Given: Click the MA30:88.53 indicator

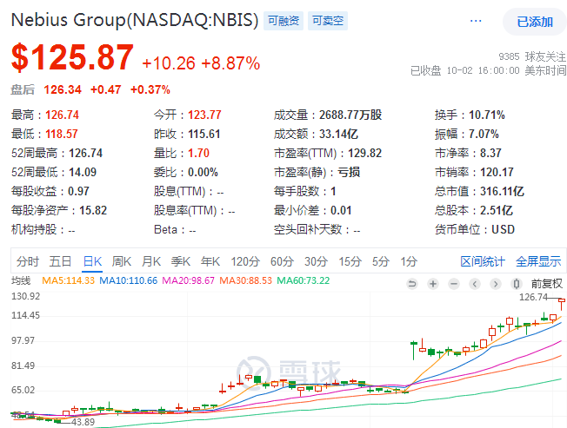Looking at the screenshot, I should click(246, 280).
